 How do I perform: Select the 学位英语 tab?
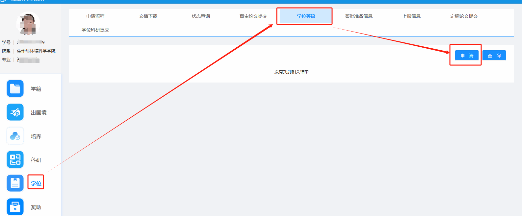pos(306,16)
